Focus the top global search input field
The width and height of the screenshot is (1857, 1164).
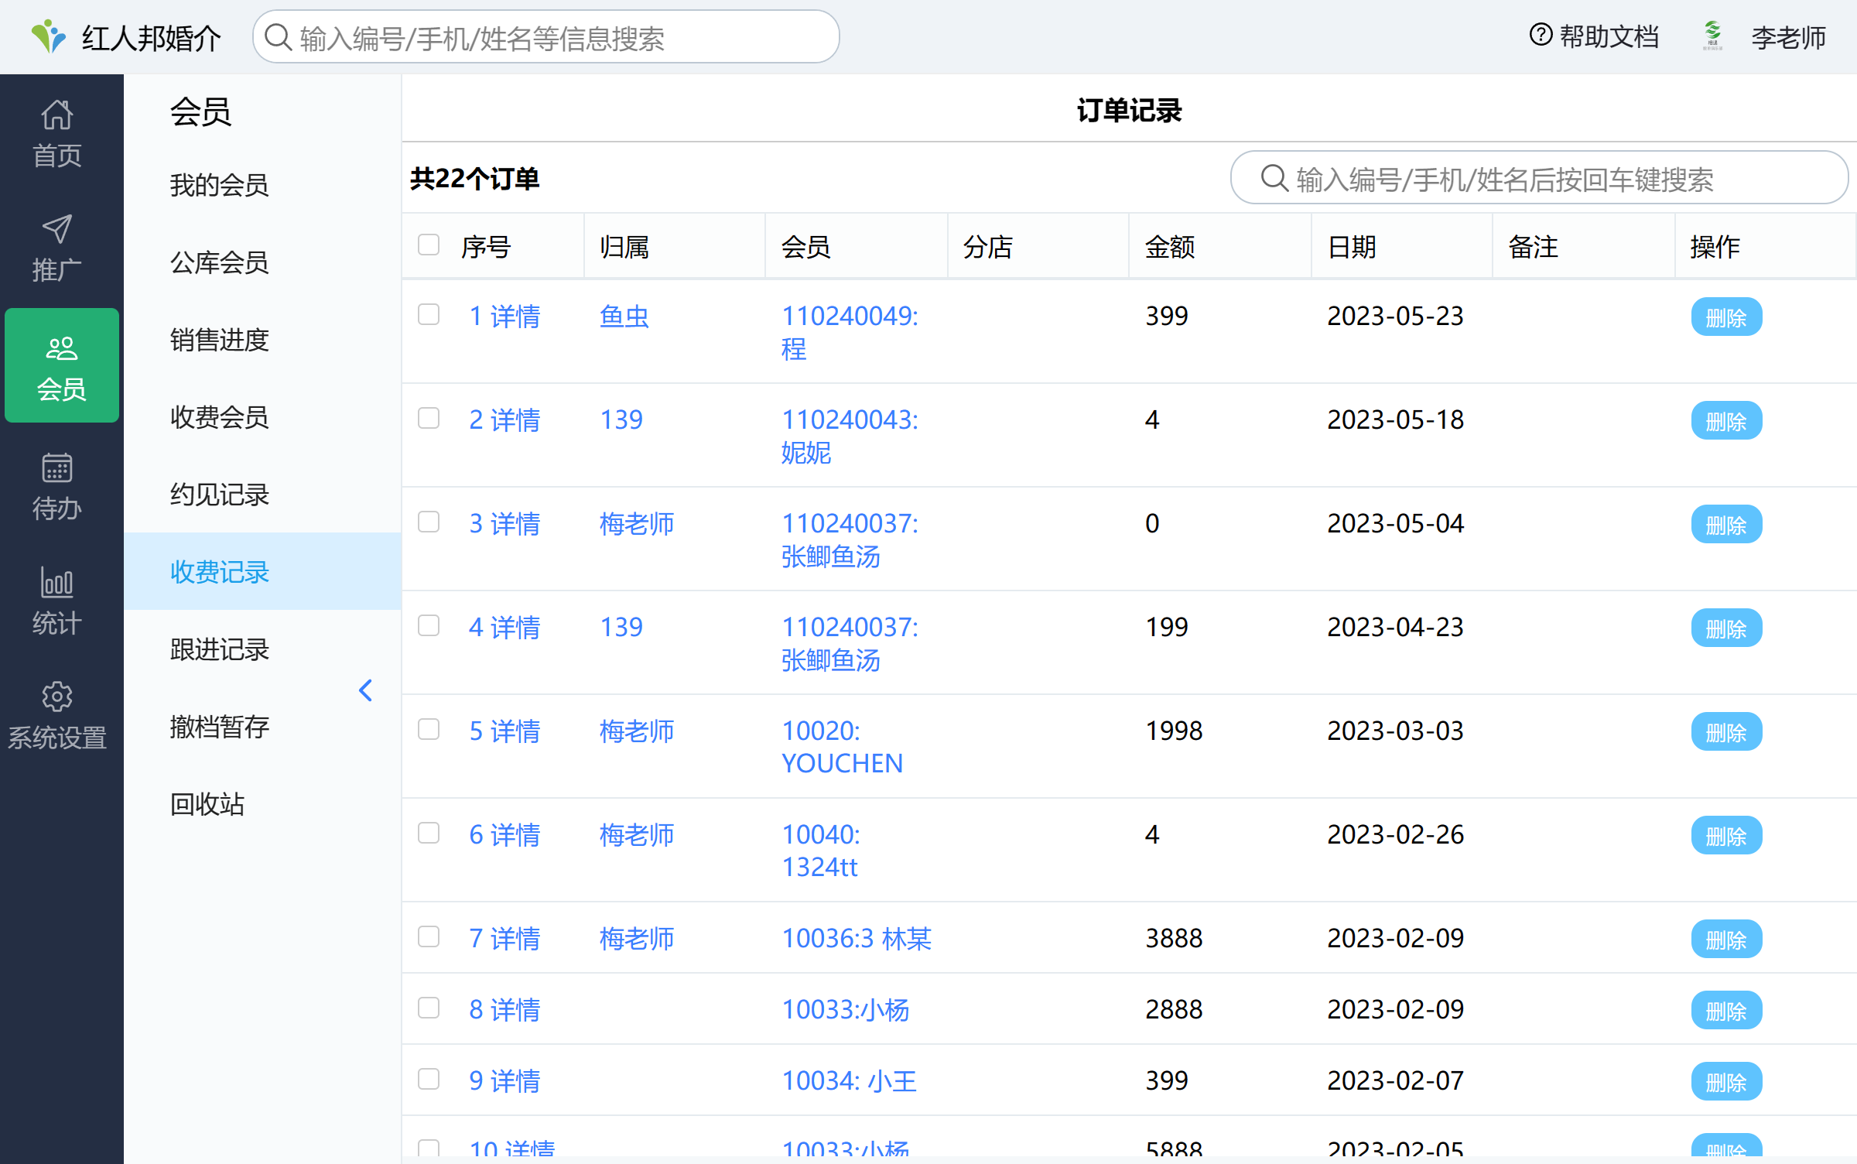click(x=546, y=37)
